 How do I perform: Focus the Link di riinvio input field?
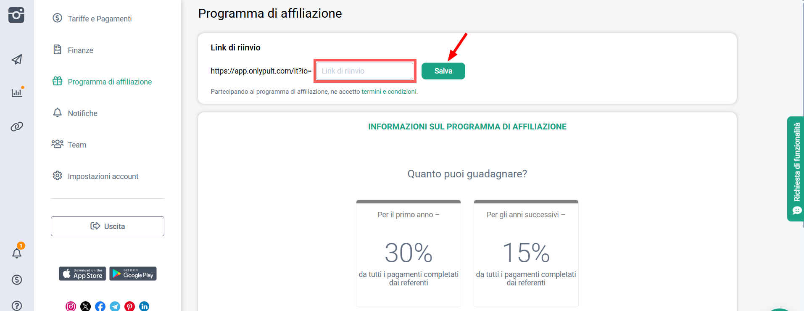click(364, 71)
